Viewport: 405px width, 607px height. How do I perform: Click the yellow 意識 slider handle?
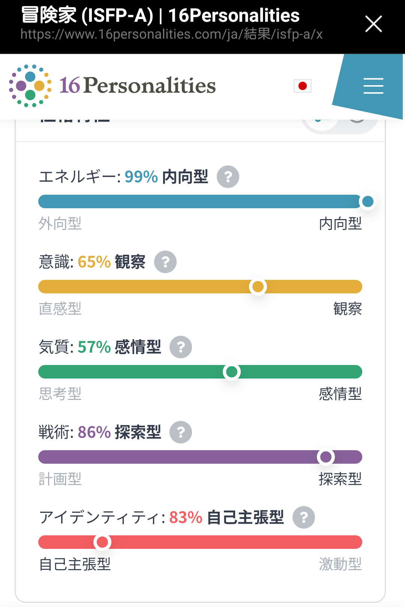tap(258, 287)
